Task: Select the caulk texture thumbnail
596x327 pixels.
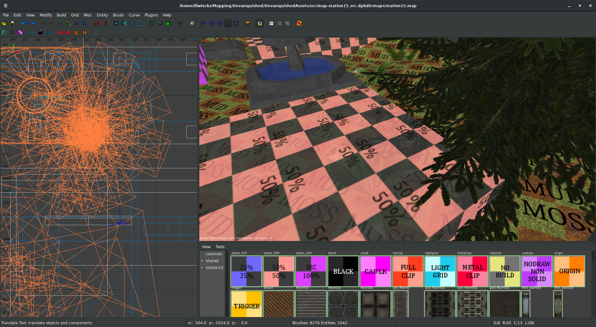Action: click(x=376, y=271)
